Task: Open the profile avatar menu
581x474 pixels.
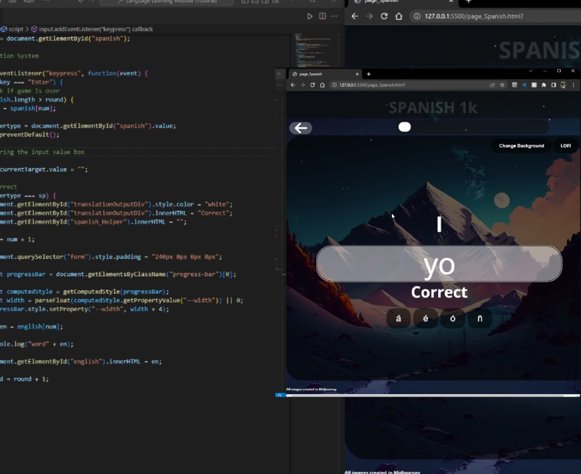Action: (x=563, y=85)
